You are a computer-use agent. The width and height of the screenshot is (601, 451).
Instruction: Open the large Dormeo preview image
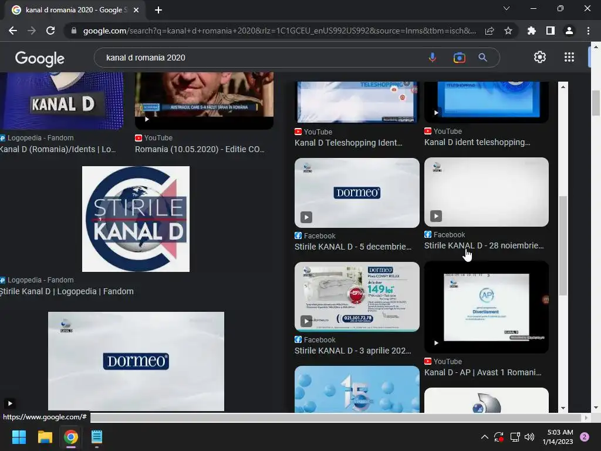point(136,361)
